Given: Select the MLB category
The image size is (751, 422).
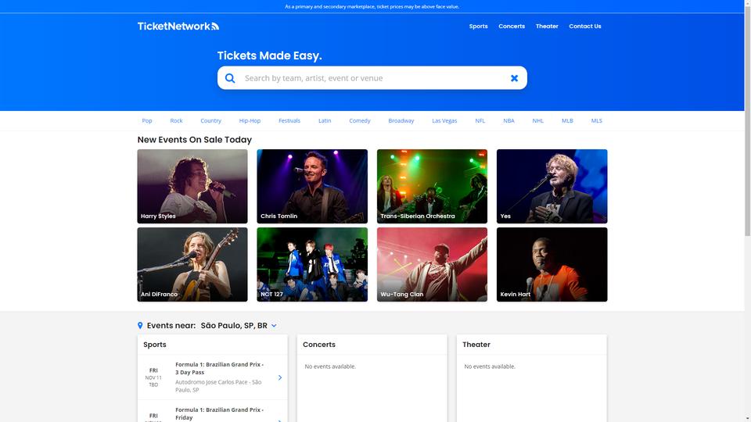Looking at the screenshot, I should click(x=567, y=120).
